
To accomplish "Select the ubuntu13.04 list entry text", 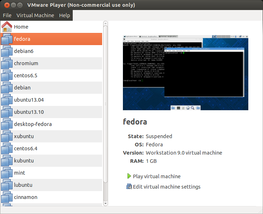I will (29, 100).
